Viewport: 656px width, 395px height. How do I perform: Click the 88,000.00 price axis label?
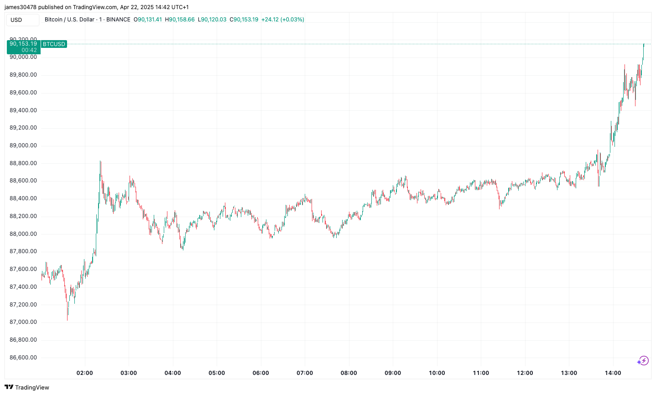click(x=23, y=234)
